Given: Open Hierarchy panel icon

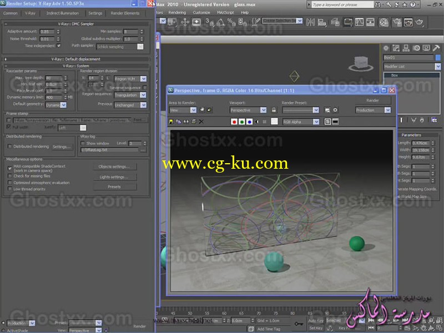Looking at the screenshot, I should pyautogui.click(x=406, y=48).
